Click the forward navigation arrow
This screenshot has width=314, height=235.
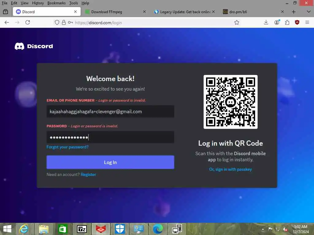(17, 22)
